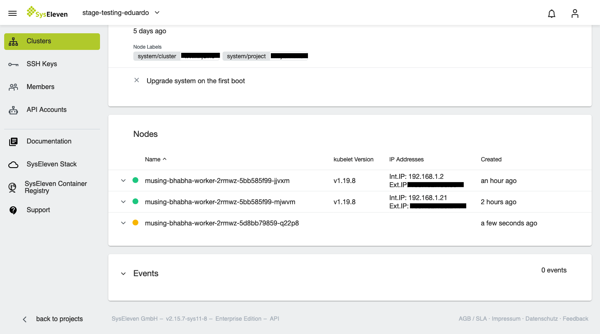Image resolution: width=600 pixels, height=334 pixels.
Task: Click the Node Labels caption
Action: coord(147,47)
